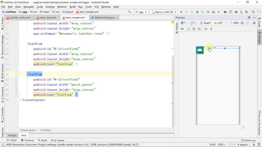Toggle the Autoconnect magnet icon in Preview

coord(194,29)
